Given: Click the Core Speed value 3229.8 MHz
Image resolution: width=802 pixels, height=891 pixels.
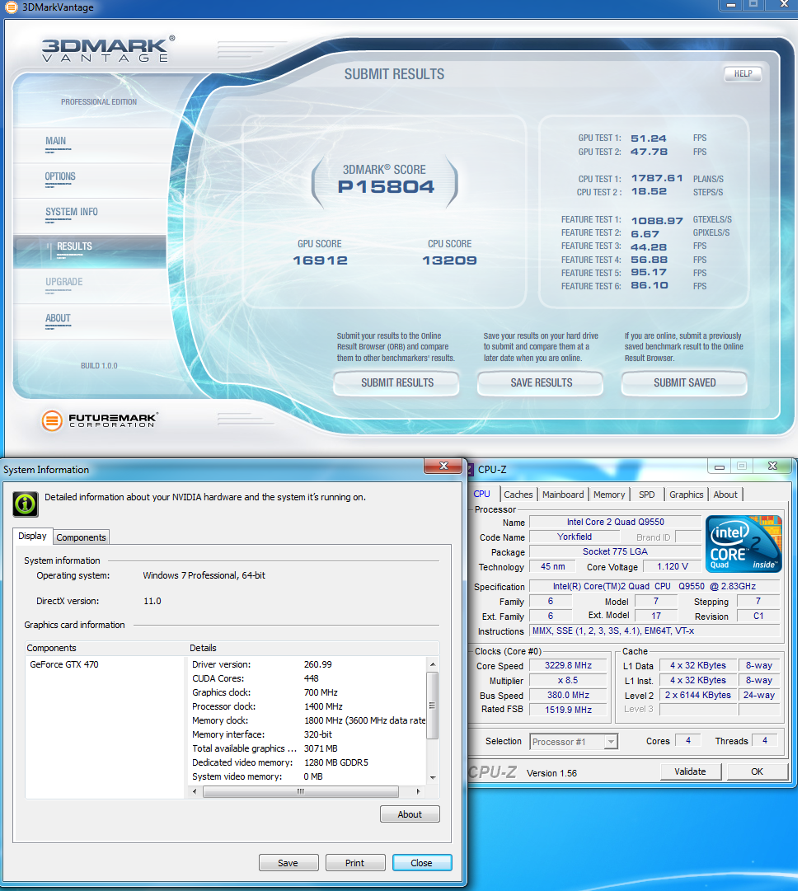Looking at the screenshot, I should [569, 665].
